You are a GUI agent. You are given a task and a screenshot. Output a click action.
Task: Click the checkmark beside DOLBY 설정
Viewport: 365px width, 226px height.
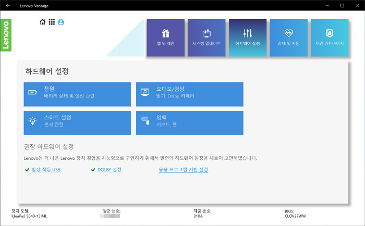tap(93, 170)
